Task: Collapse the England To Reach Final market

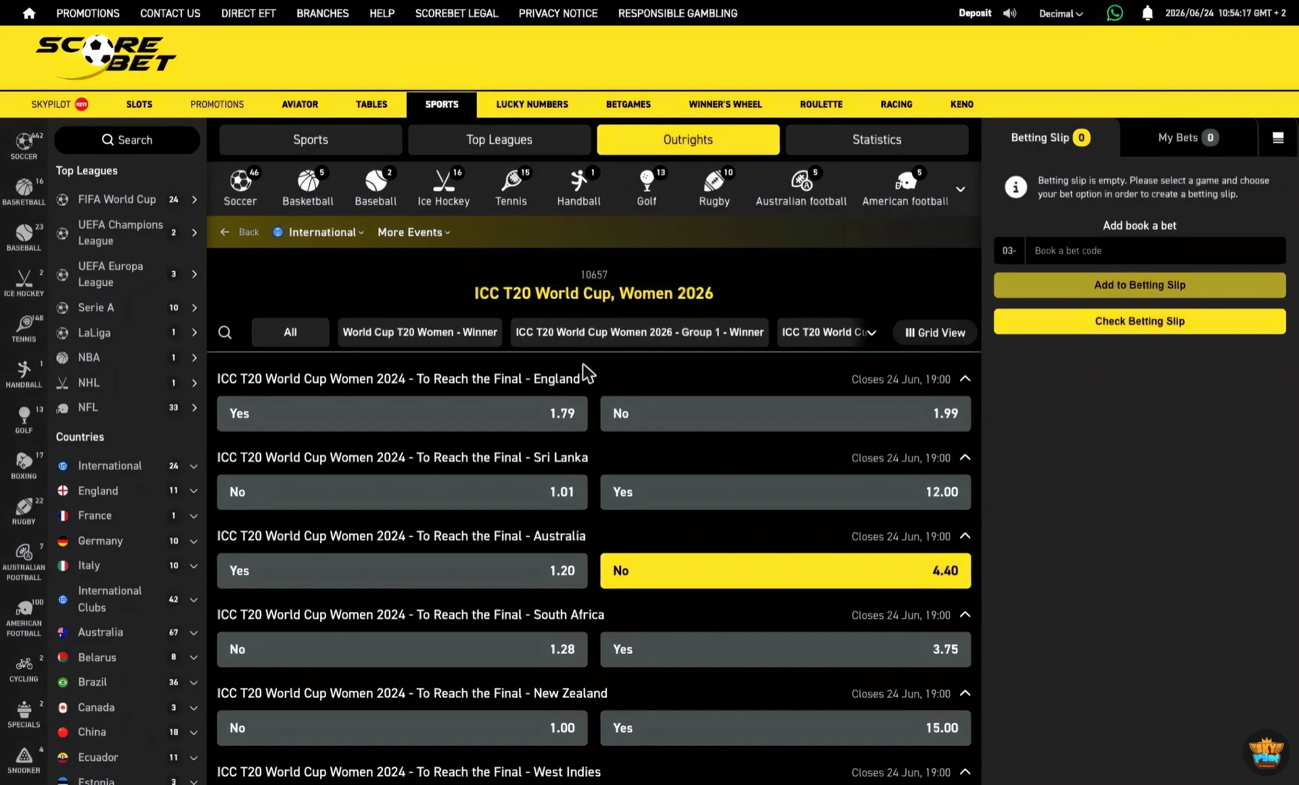Action: [965, 379]
